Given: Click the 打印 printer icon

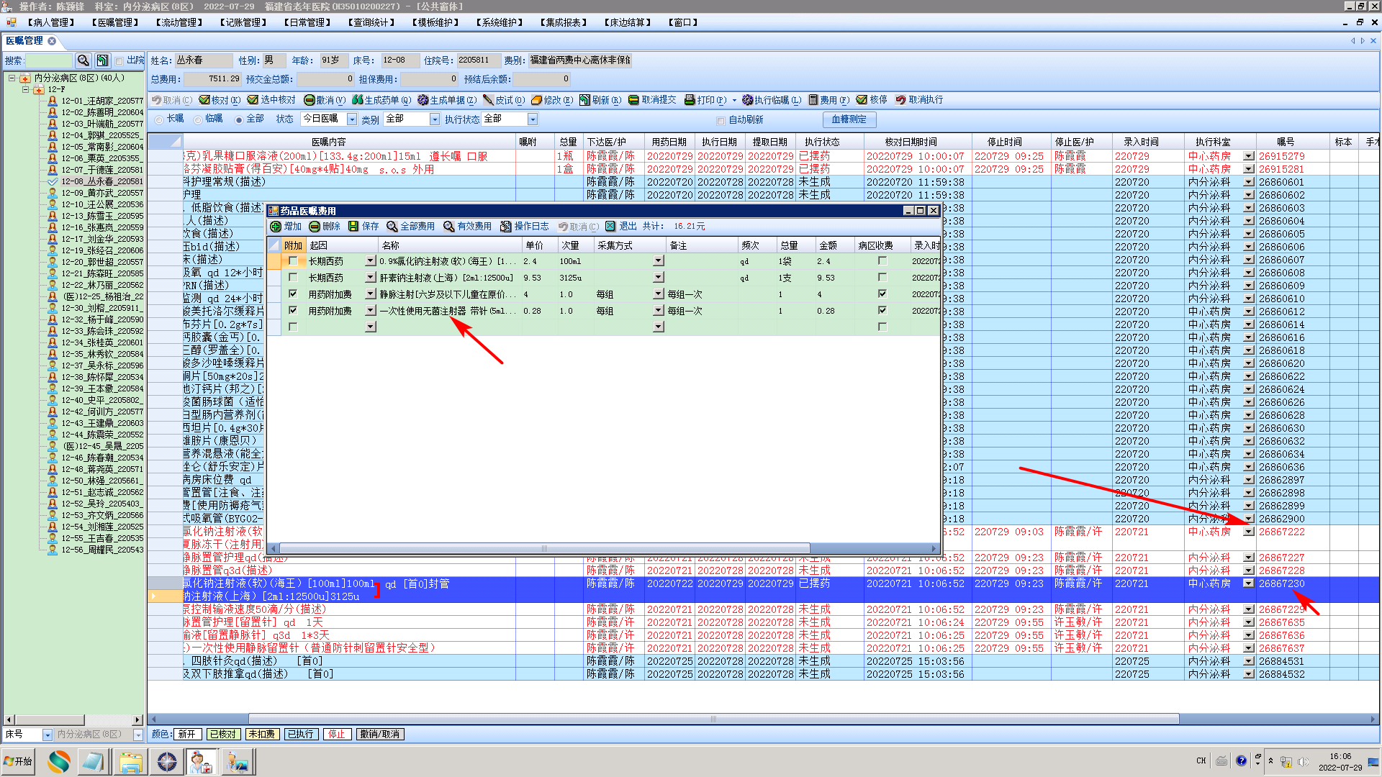Looking at the screenshot, I should 689,100.
